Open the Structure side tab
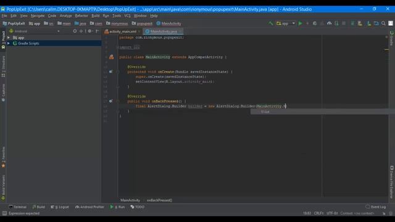This screenshot has width=395, height=222. [3, 67]
